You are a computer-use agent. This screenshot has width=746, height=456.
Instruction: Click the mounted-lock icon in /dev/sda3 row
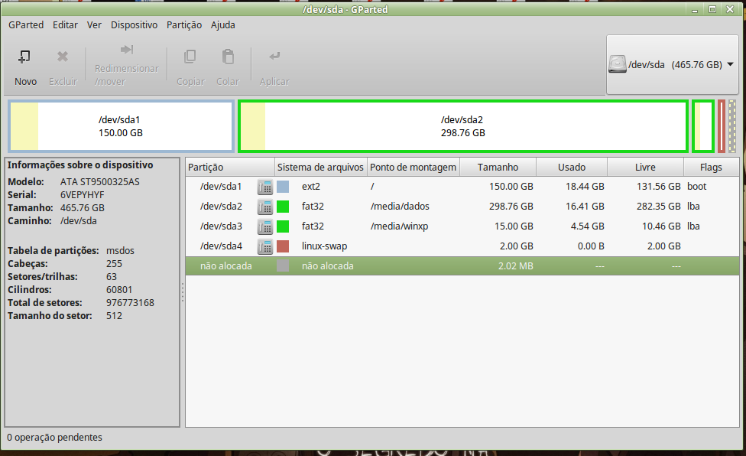265,226
